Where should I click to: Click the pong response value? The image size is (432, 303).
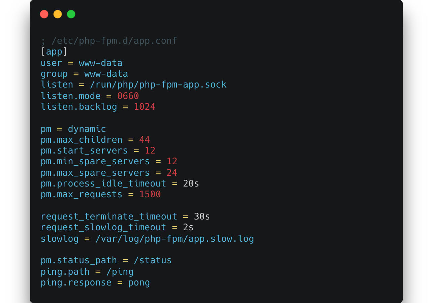[139, 282]
